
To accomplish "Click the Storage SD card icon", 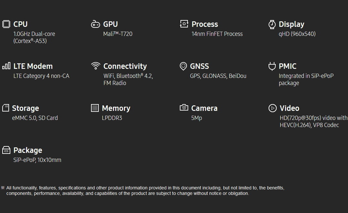I will point(5,108).
